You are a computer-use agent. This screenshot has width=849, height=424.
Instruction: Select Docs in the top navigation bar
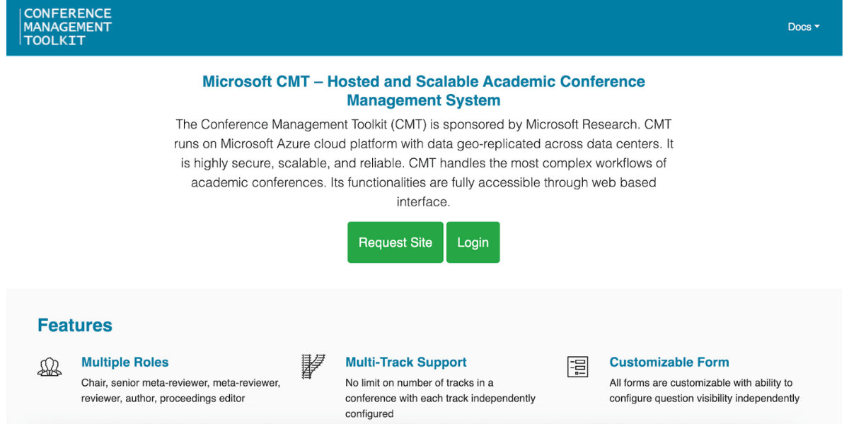point(799,26)
